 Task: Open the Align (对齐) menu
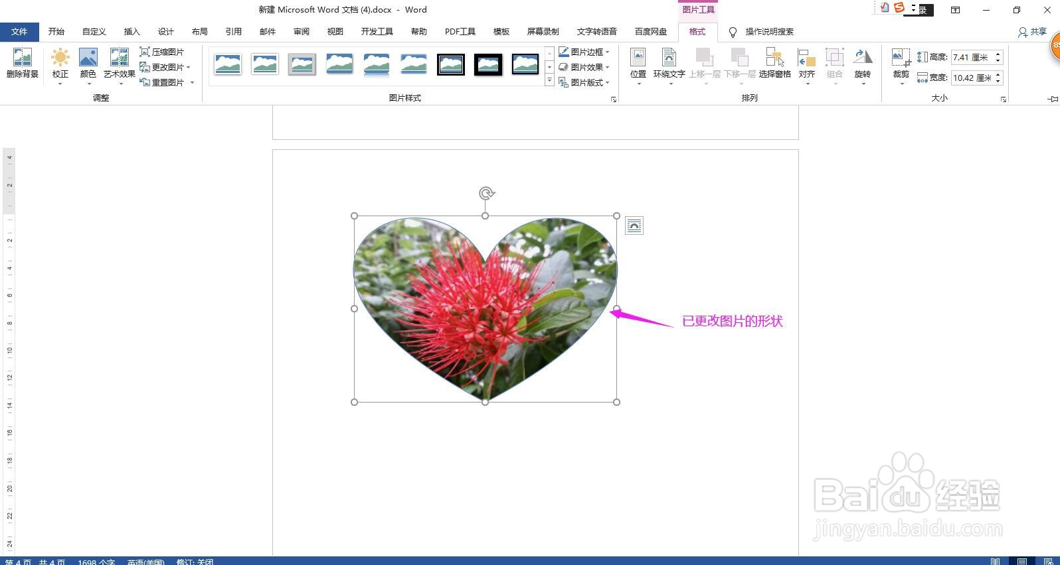[806, 65]
